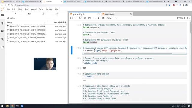Open Zoom from the taskbar
This screenshot has width=192, height=108.
pos(22,106)
